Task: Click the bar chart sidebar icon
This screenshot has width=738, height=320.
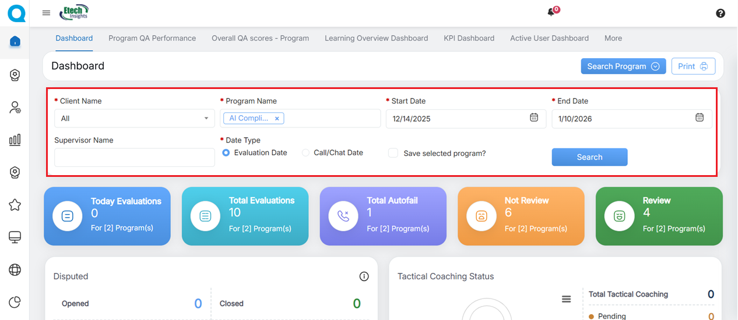Action: [15, 140]
